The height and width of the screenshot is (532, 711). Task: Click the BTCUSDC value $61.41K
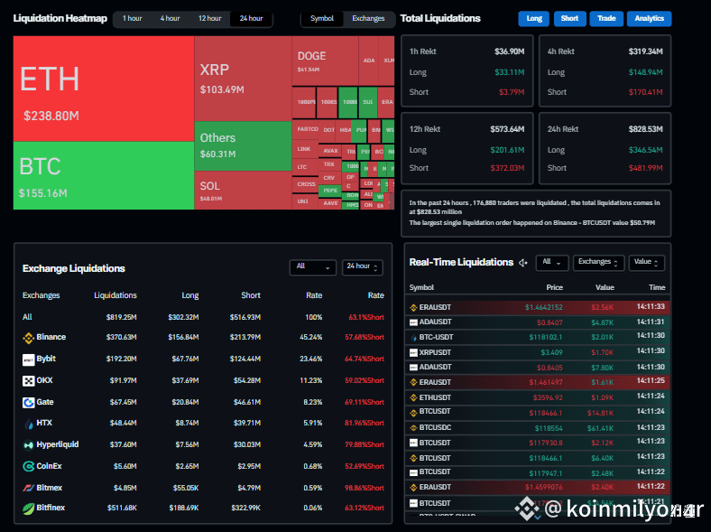click(x=600, y=428)
